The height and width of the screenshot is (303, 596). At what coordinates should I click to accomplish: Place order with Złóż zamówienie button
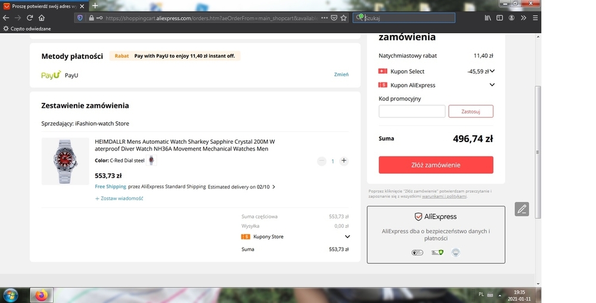tap(436, 165)
